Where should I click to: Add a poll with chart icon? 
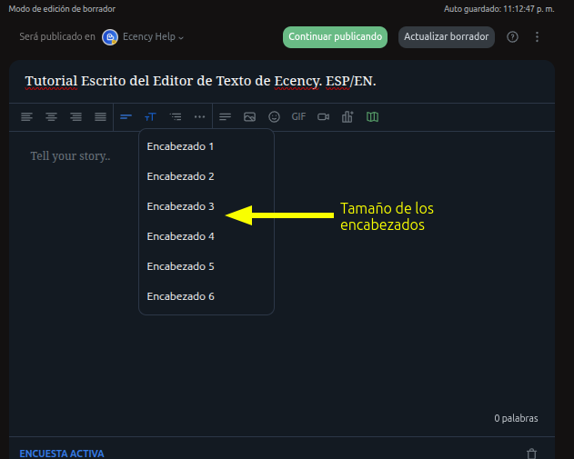click(347, 117)
